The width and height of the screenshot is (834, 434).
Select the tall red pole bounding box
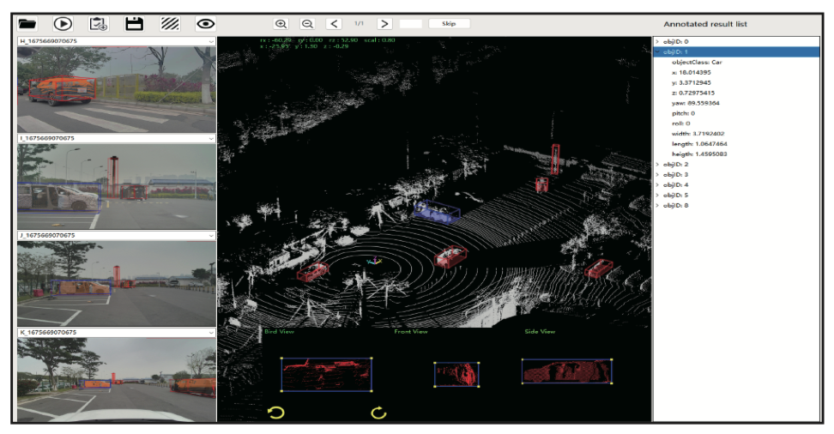point(555,159)
